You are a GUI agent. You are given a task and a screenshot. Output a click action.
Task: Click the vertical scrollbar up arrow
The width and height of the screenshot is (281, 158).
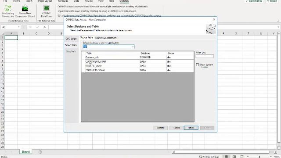pos(279,33)
